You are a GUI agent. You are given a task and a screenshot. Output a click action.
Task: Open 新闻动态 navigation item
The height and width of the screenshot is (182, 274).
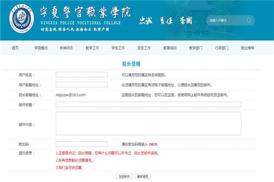pyautogui.click(x=66, y=48)
